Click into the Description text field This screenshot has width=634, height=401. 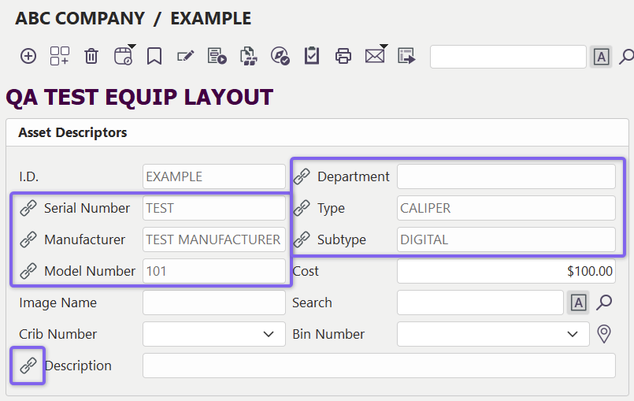pyautogui.click(x=378, y=366)
